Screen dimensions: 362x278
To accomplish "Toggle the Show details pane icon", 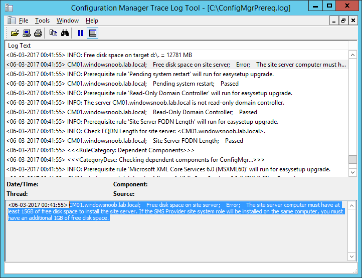I will pos(93,33).
